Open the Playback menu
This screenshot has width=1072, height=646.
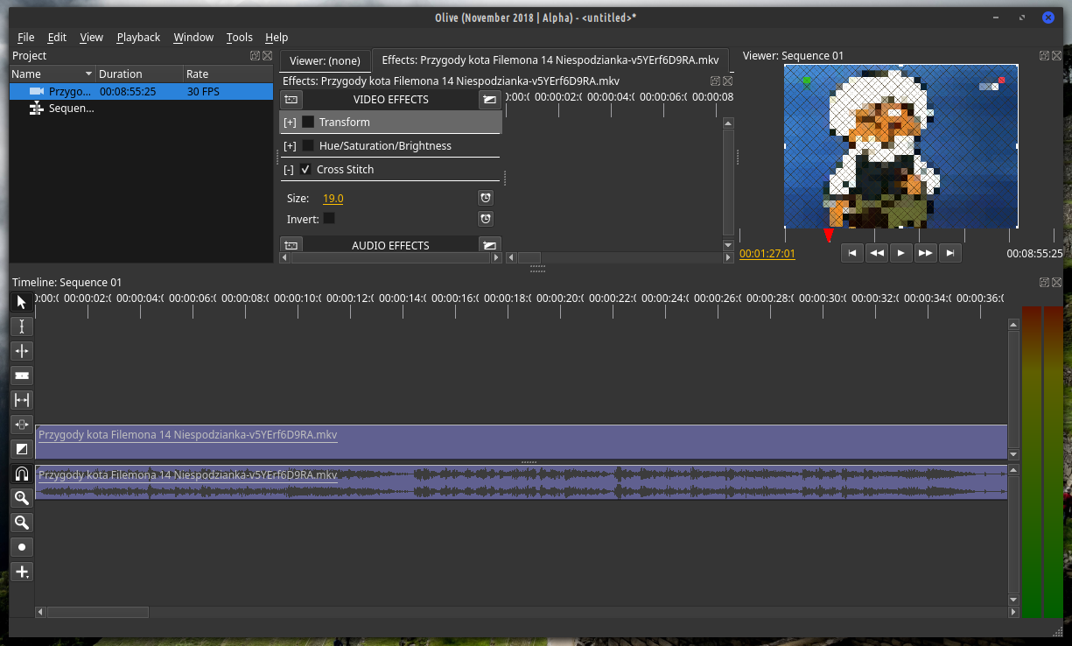pyautogui.click(x=138, y=38)
